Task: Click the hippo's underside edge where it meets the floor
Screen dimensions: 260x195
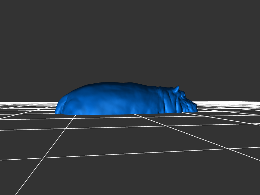Action: pyautogui.click(x=114, y=114)
